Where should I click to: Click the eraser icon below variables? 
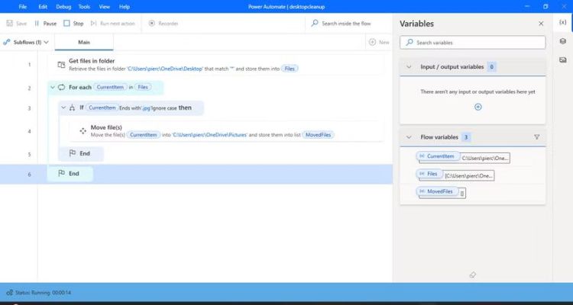[472, 274]
